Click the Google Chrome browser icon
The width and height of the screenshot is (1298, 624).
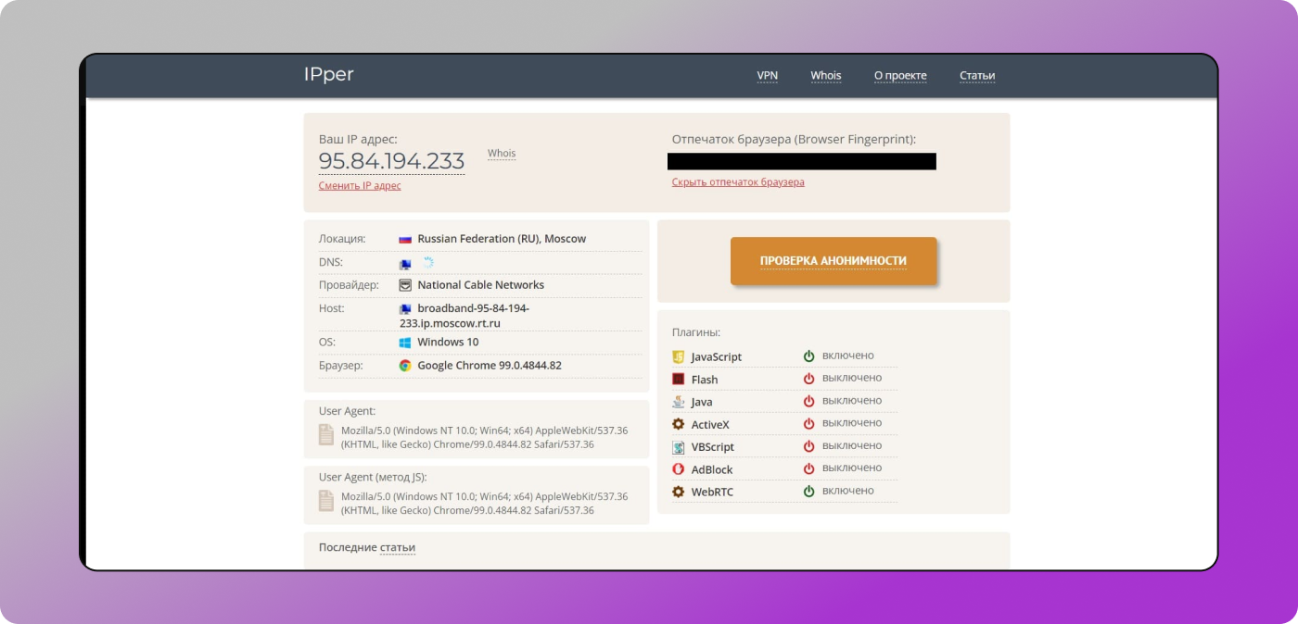point(405,366)
